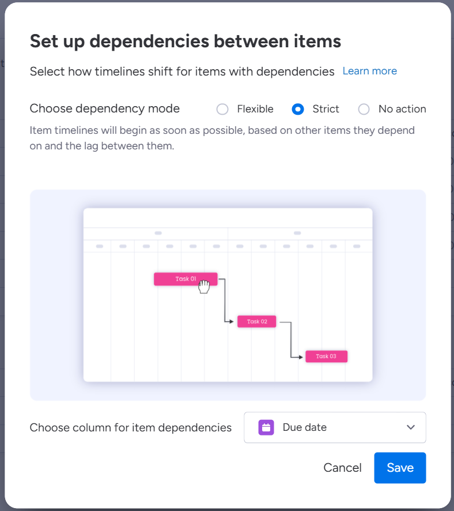Click the Gantt illustration header row
Viewport: 454px width, 511px height.
(x=228, y=240)
